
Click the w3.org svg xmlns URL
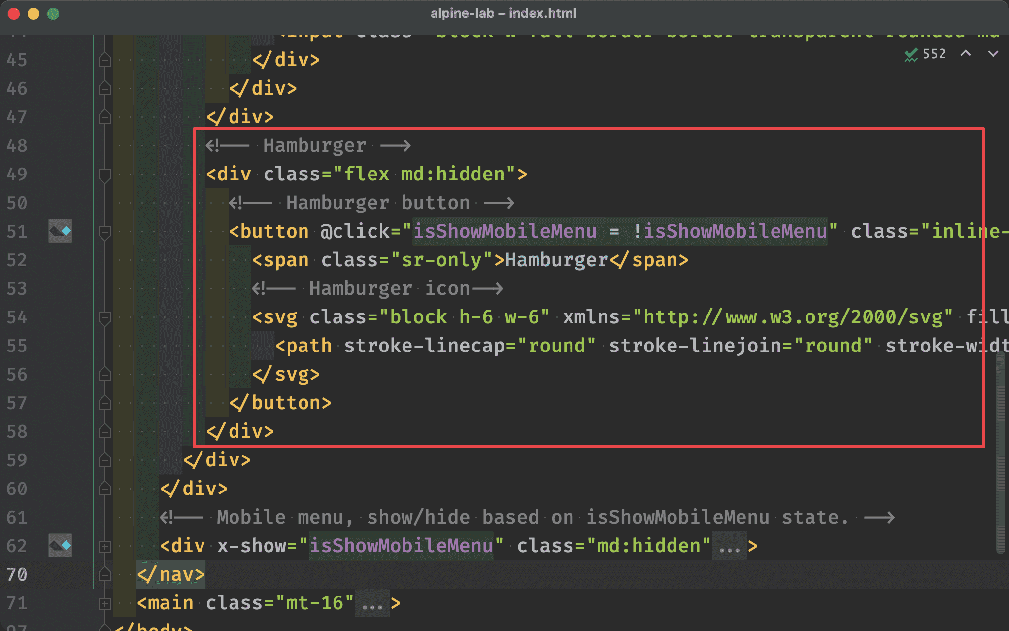[x=793, y=317]
